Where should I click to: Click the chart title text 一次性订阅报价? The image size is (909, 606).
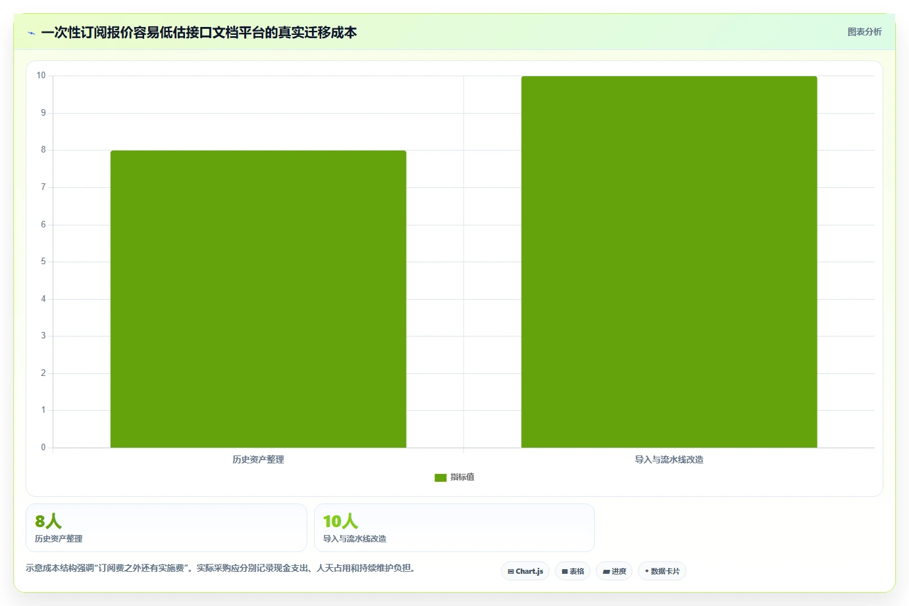click(x=87, y=32)
